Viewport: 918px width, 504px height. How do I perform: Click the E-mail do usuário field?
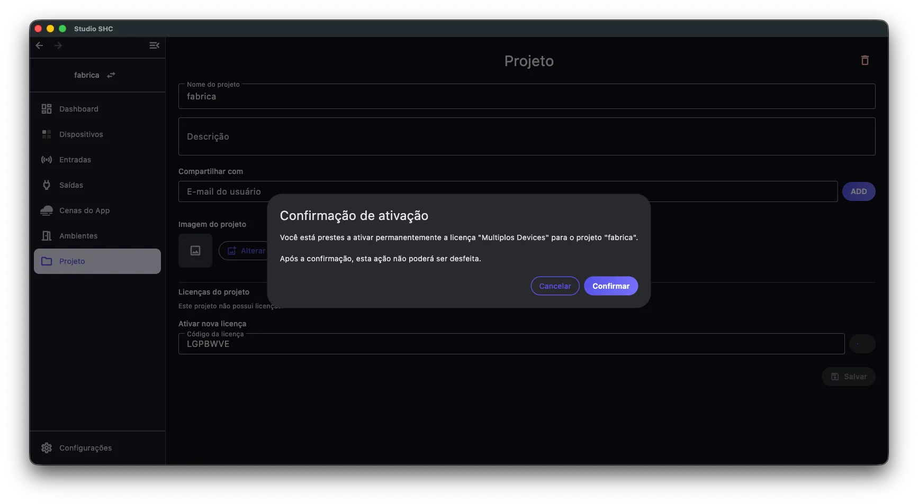point(508,191)
